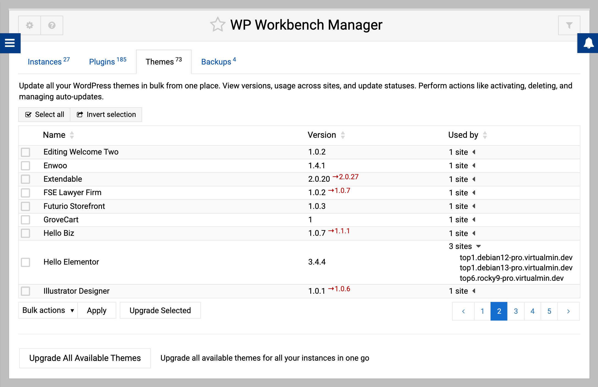Select the Extendable theme checkbox
This screenshot has width=598, height=387.
tap(26, 179)
